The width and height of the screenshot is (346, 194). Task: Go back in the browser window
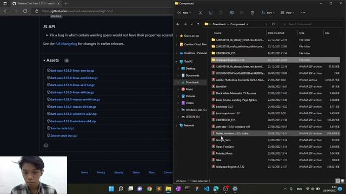coord(6,11)
